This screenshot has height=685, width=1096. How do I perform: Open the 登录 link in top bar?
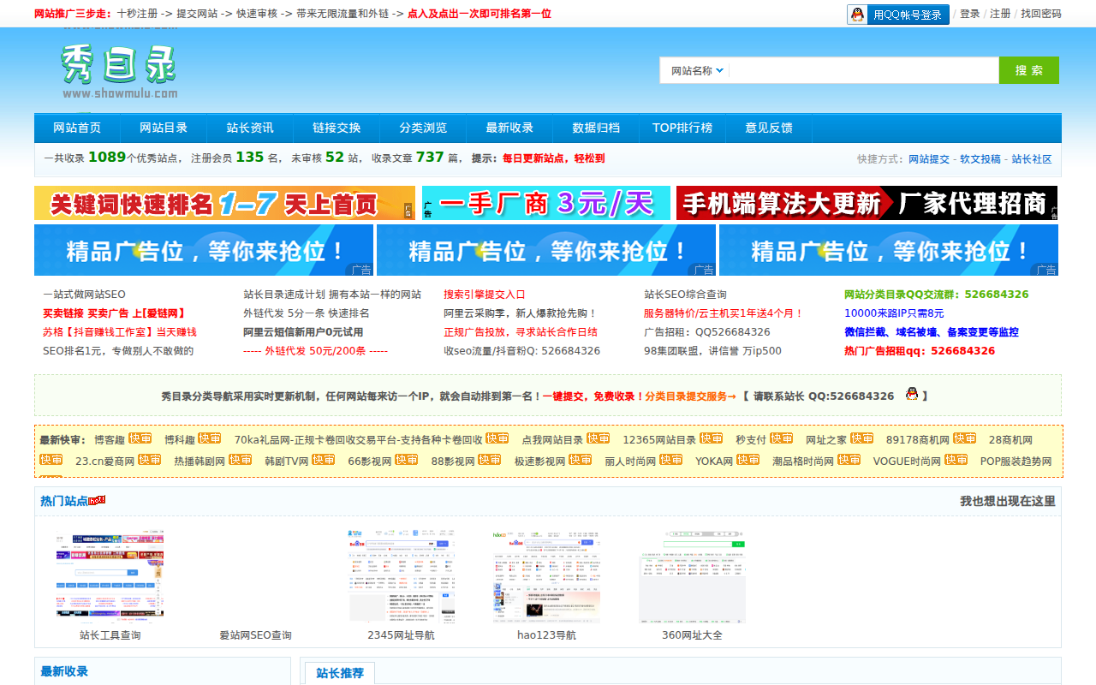click(x=969, y=14)
